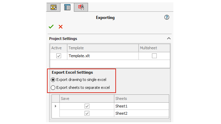Cancel exporting with the red X
The image size is (221, 124).
point(61,27)
